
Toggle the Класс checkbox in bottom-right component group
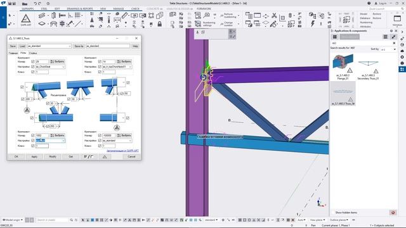coord(100,146)
